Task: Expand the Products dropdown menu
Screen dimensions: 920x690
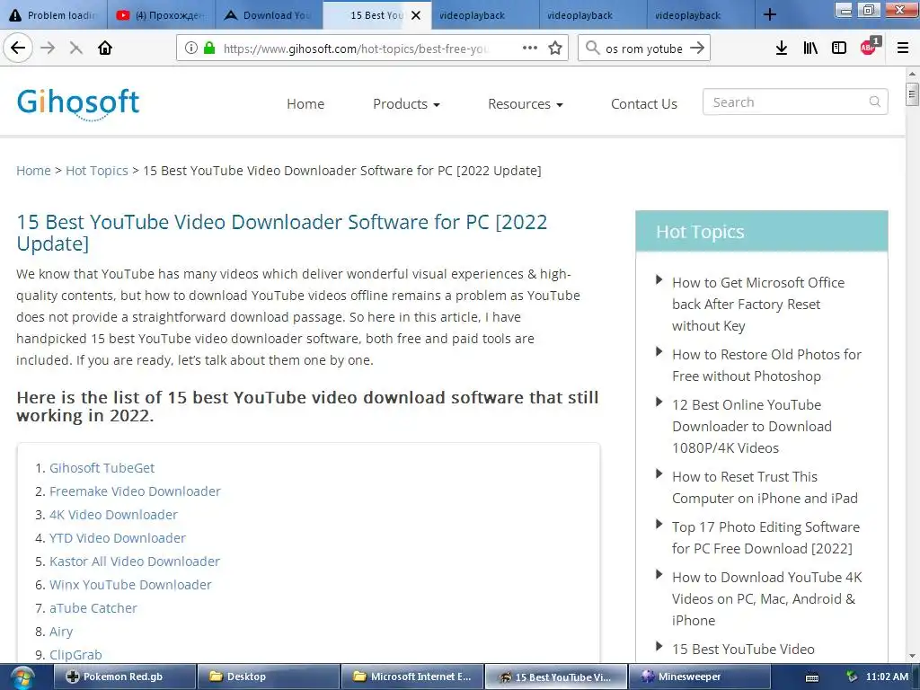Action: tap(406, 104)
